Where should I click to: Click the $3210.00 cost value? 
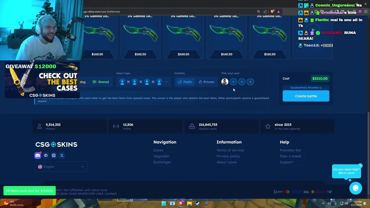point(320,79)
